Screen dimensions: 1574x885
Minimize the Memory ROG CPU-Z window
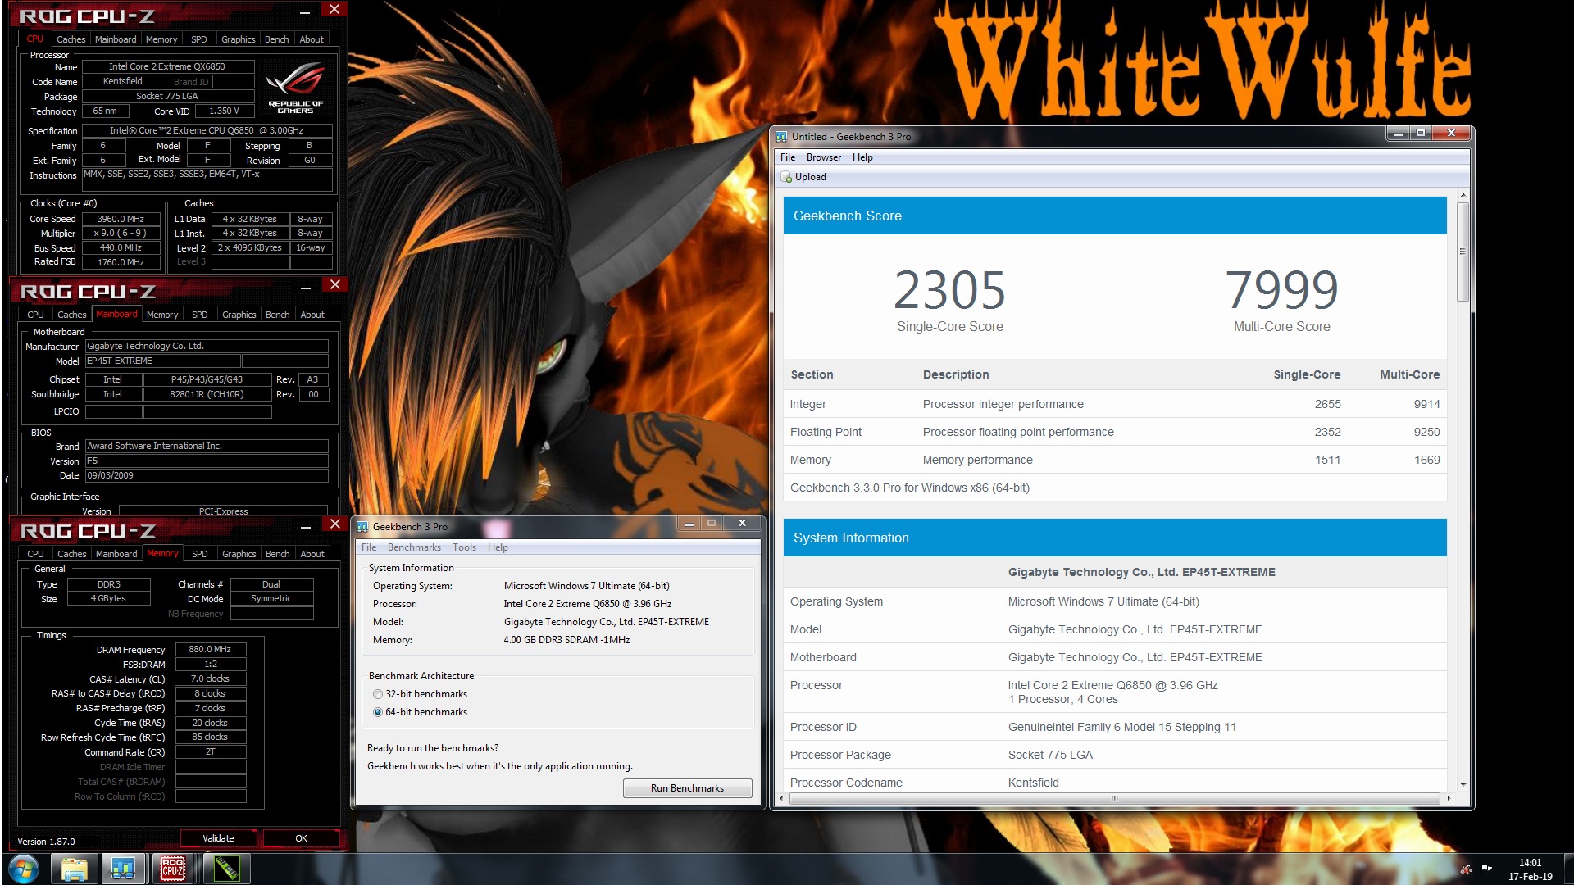[305, 527]
